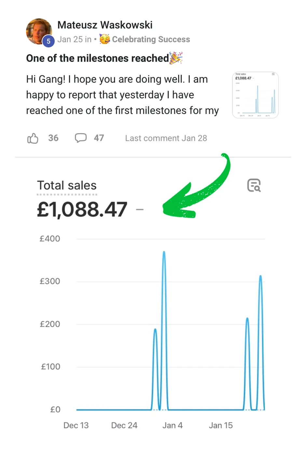Click the report explore icon beside Total sales

pos(254,185)
